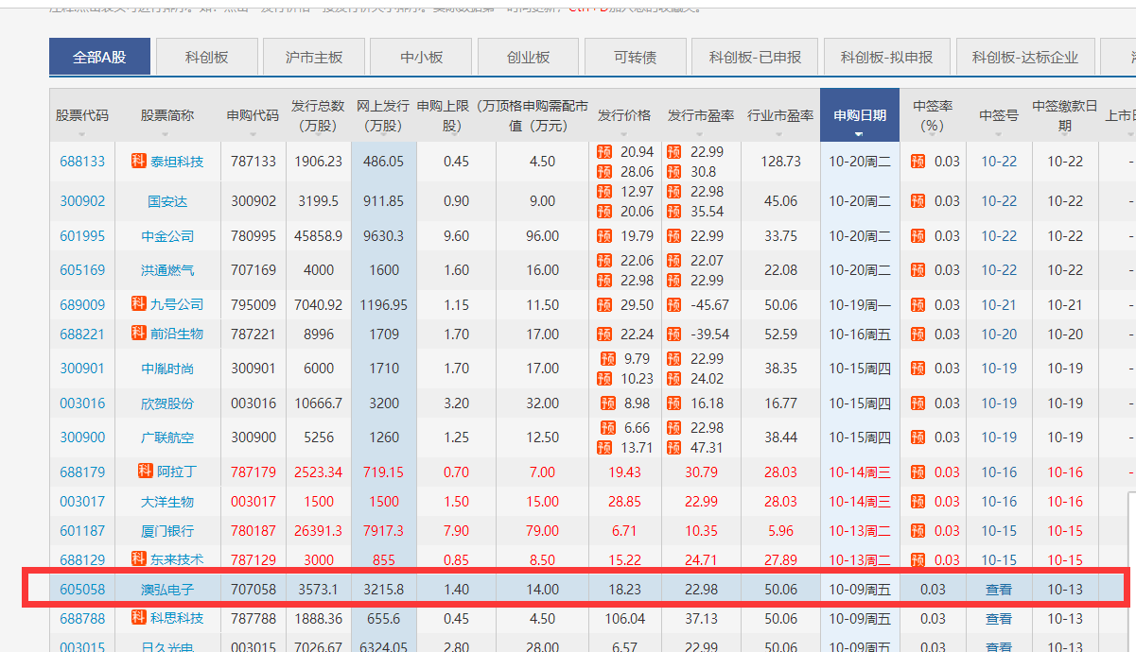Click the 预 badge next to price 8.98

click(608, 403)
